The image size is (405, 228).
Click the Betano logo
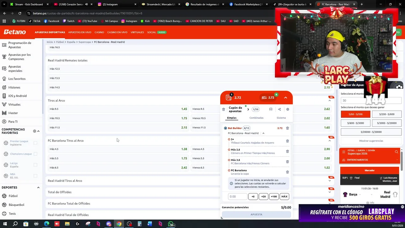coord(15,32)
